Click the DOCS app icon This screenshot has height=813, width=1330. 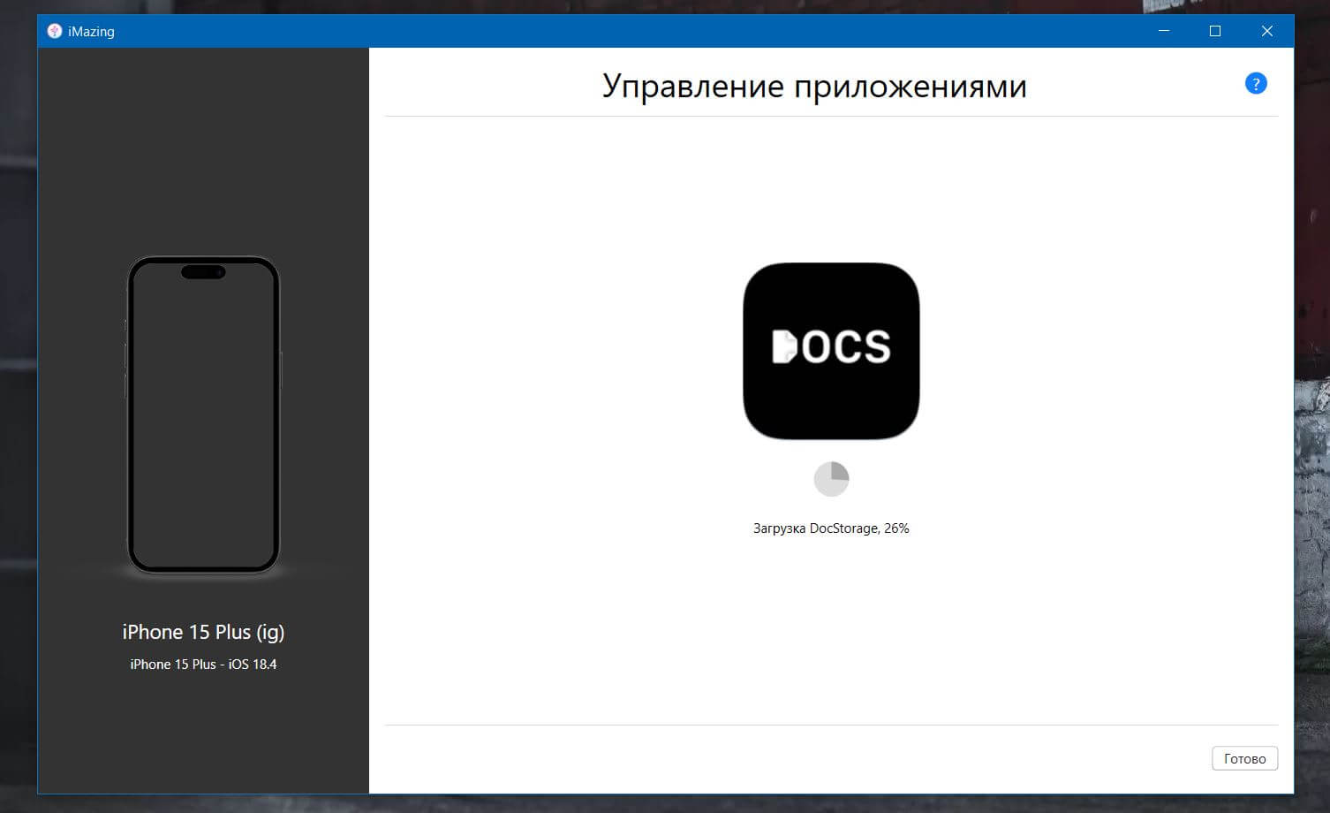point(831,350)
